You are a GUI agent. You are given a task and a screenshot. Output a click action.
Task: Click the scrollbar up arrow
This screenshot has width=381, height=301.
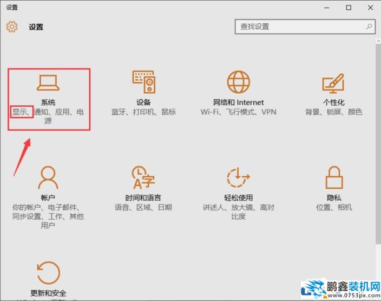378,41
